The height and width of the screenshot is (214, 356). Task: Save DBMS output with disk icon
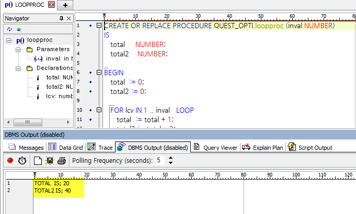tap(50, 160)
